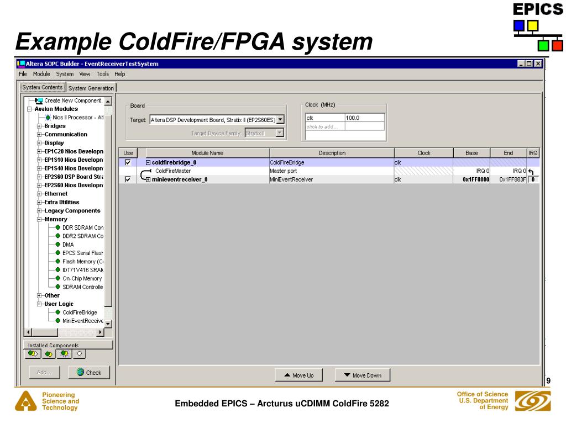Image resolution: width=566 pixels, height=424 pixels.
Task: Click MiniEventReceiver green dot icon in tree
Action: click(x=57, y=321)
